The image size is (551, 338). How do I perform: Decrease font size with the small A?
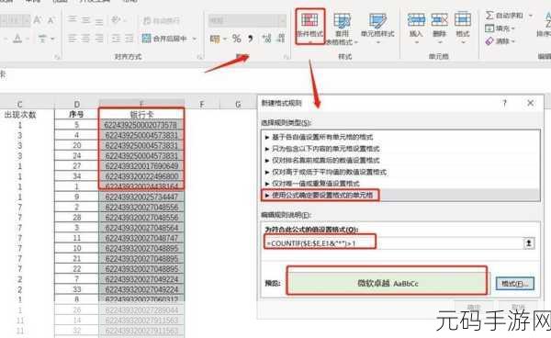[51, 20]
